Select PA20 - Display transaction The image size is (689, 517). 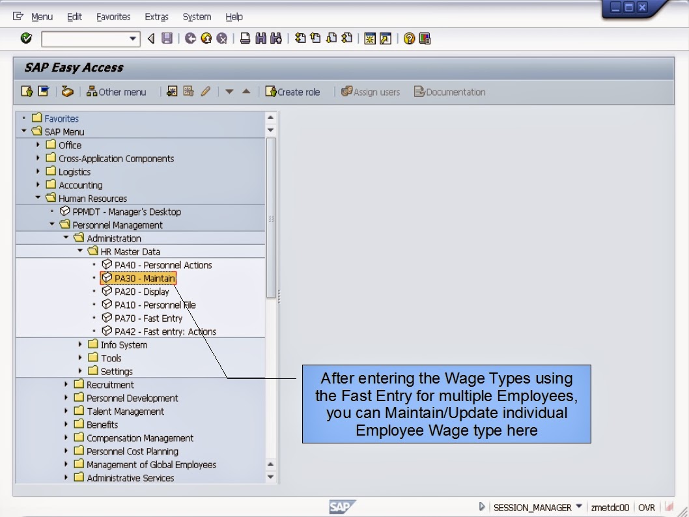click(135, 292)
